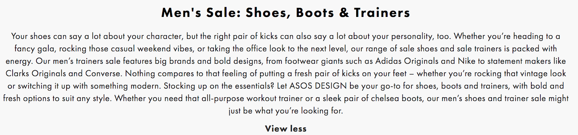This screenshot has height=135, width=578.
Task: Click the Men's Sale page heading
Action: (286, 13)
